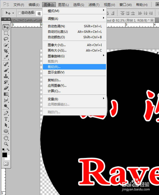Select the Move tool in toolbox
The height and width of the screenshot is (195, 159).
[6, 27]
